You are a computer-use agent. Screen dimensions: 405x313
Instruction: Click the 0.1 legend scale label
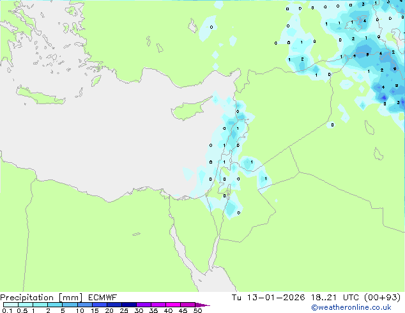(7, 310)
